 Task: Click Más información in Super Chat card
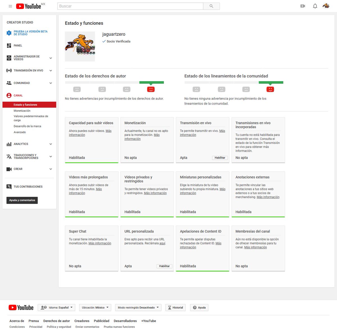point(100,243)
